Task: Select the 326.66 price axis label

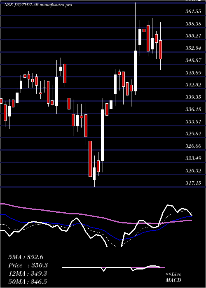Action: point(193,146)
